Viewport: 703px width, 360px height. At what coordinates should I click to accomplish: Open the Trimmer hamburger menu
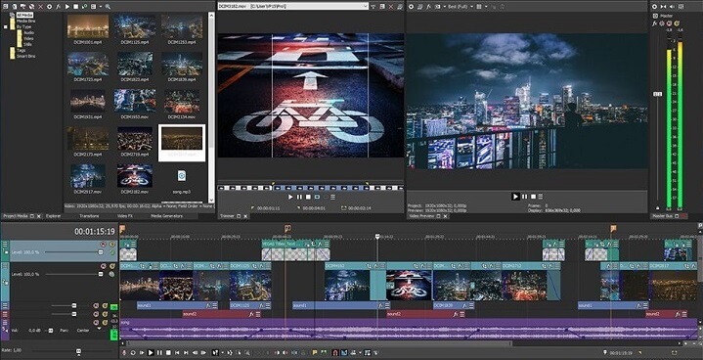[332, 197]
